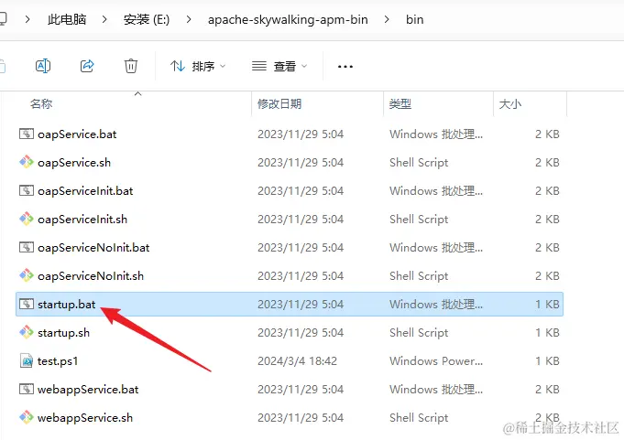Click the modified date of oapServiceNoInit.bat
The height and width of the screenshot is (440, 624).
tap(301, 248)
